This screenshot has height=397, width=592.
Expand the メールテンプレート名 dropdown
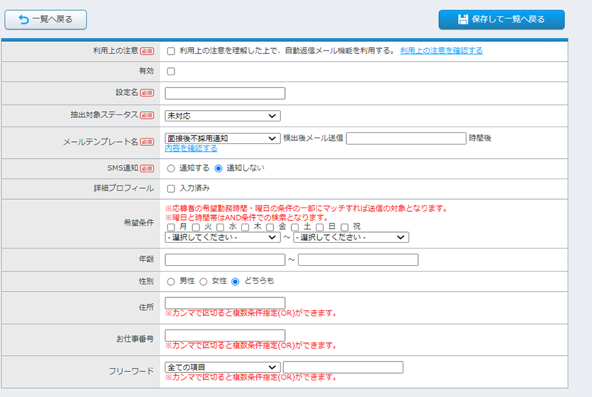pyautogui.click(x=223, y=138)
